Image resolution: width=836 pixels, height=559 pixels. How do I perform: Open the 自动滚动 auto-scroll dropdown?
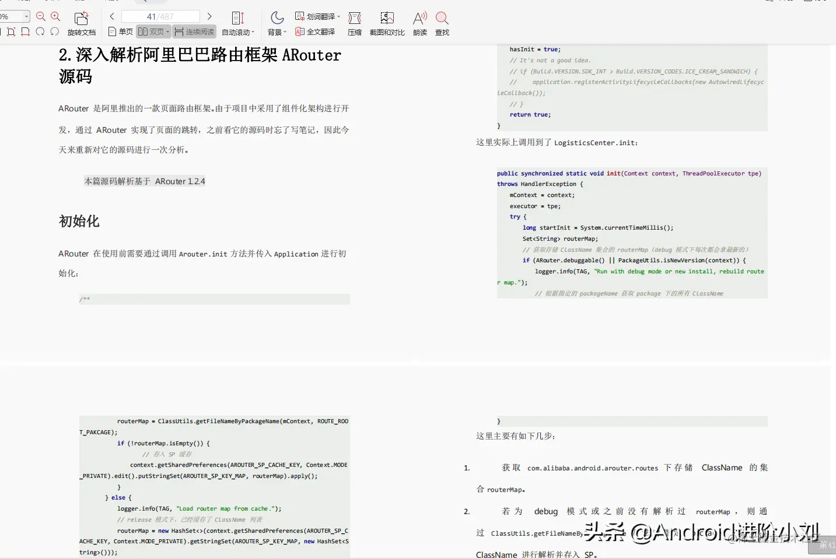point(252,31)
